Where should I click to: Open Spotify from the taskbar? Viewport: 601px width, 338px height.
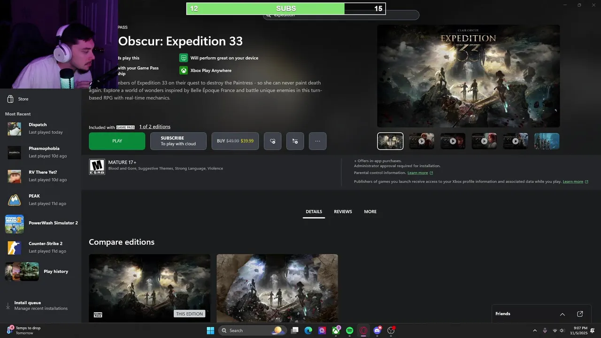click(x=350, y=330)
